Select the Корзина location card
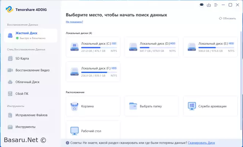 pos(93,106)
